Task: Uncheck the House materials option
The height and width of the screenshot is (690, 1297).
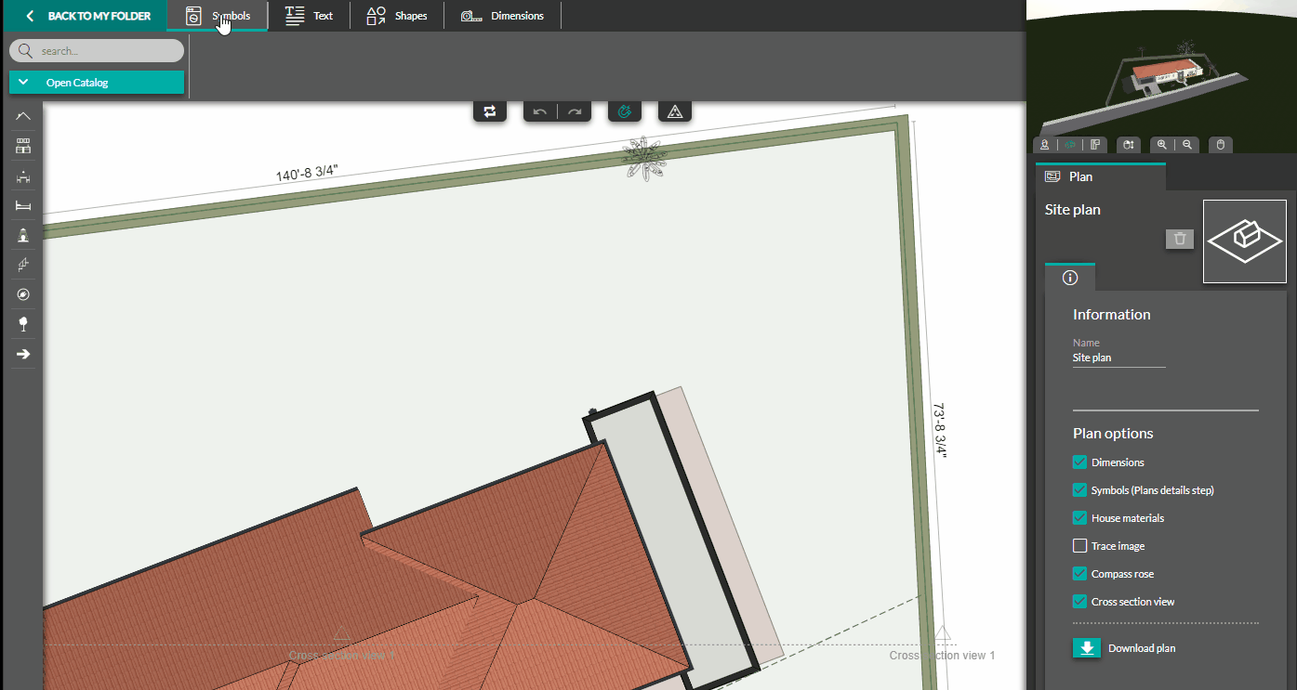Action: click(1079, 517)
